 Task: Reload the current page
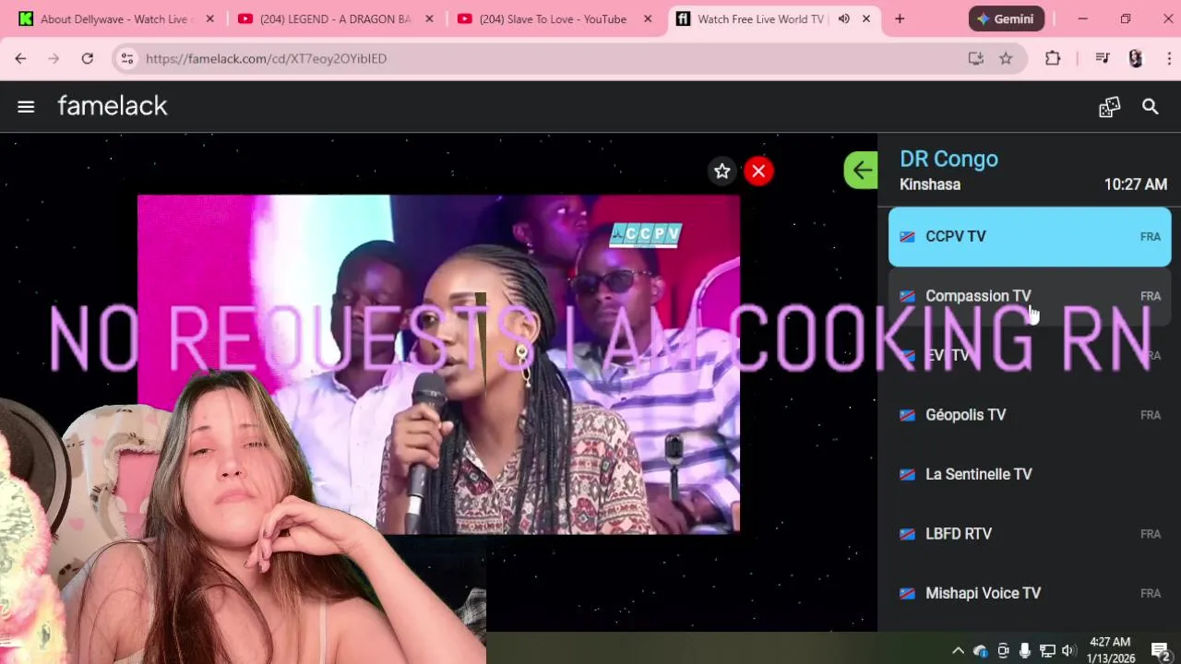(x=87, y=58)
